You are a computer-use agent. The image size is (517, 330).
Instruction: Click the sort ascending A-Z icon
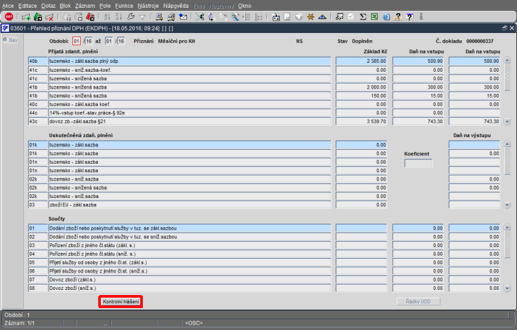107,17
